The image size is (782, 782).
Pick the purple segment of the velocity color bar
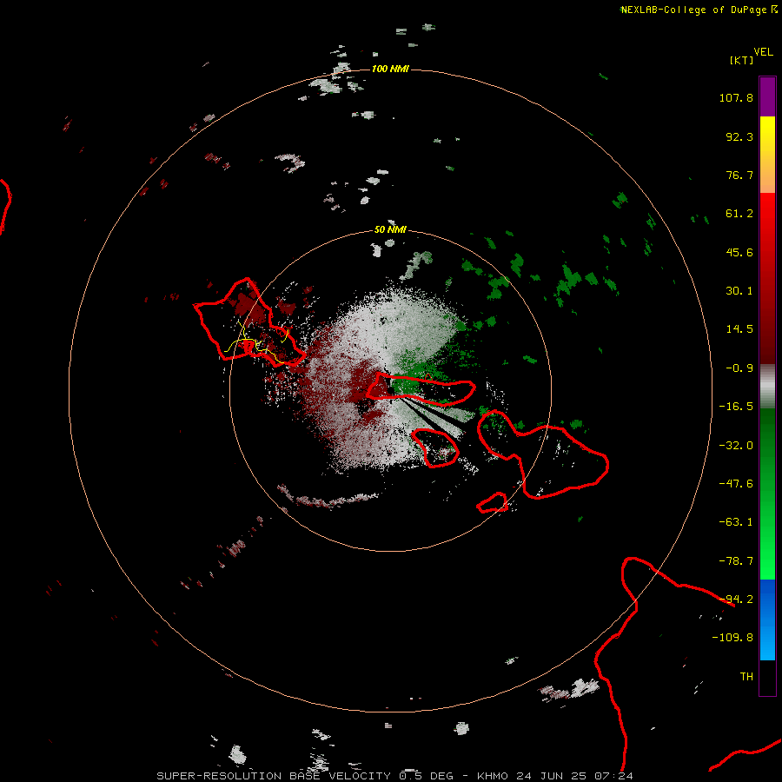click(767, 96)
